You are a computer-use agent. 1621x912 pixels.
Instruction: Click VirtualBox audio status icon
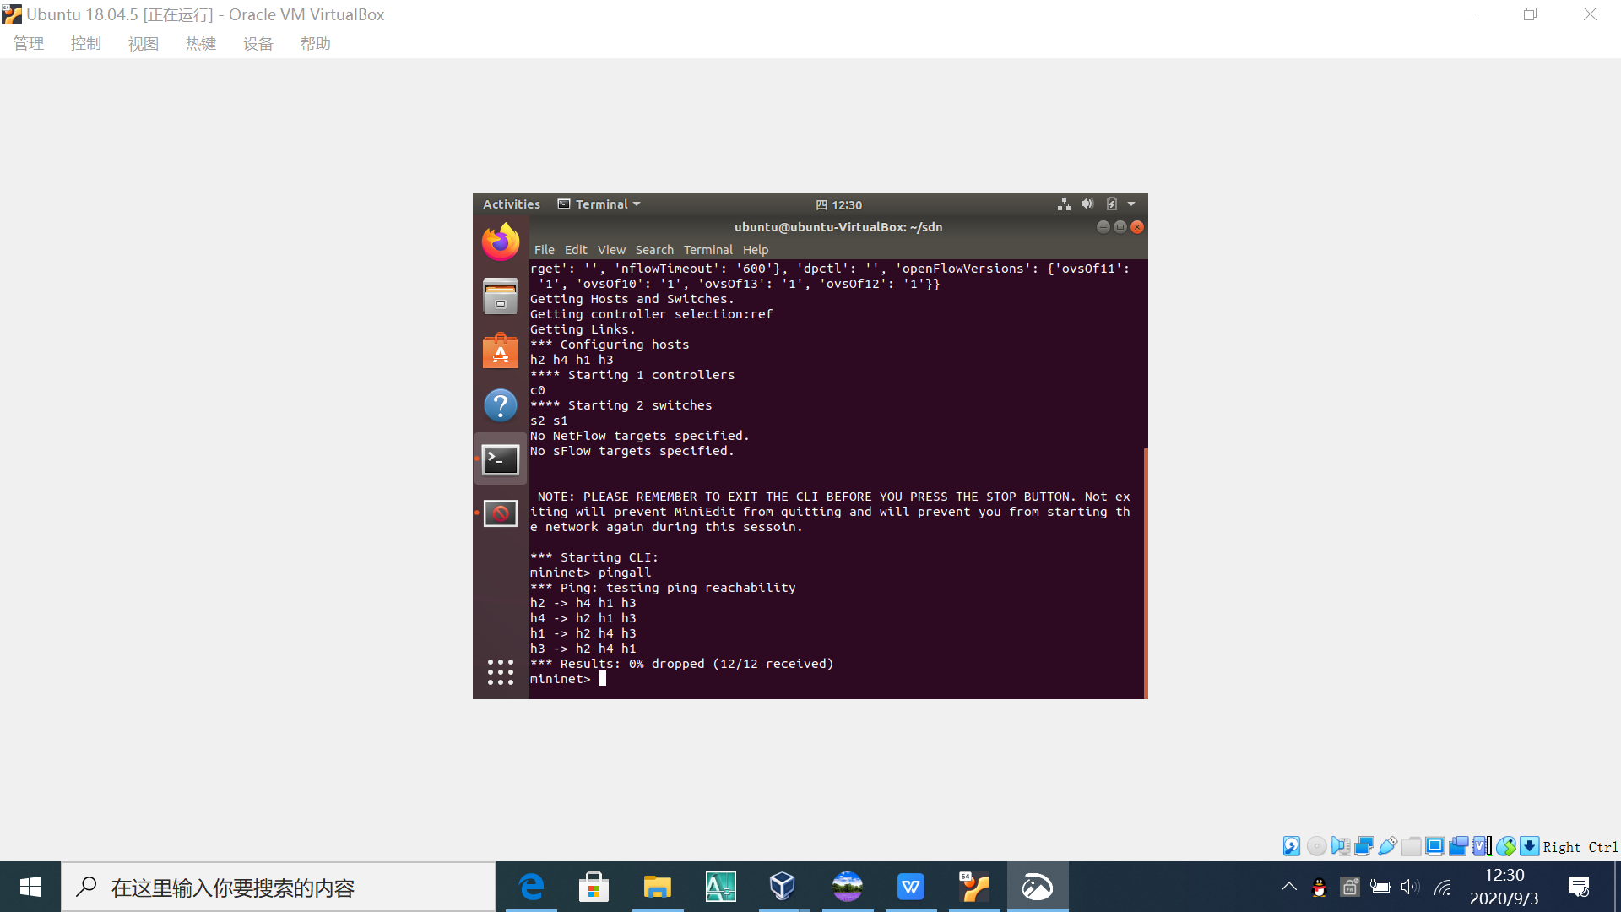1340,846
